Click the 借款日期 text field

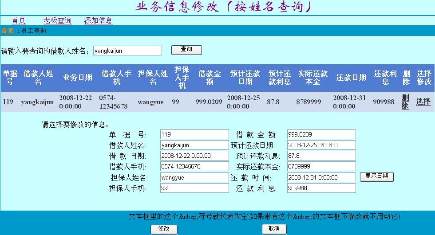tap(194, 156)
